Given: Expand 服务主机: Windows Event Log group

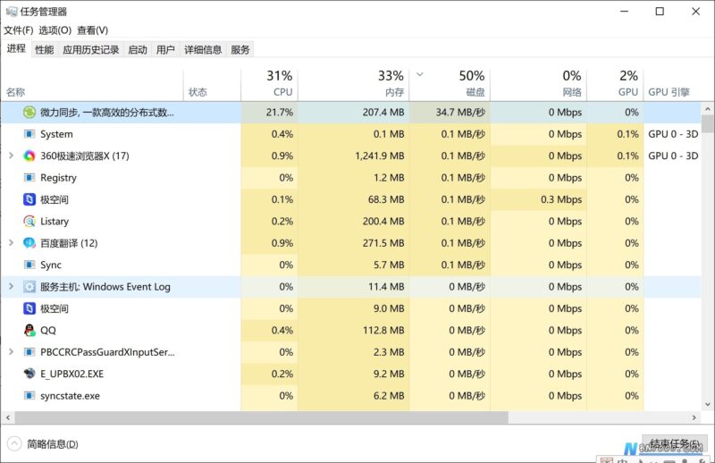Looking at the screenshot, I should tap(12, 287).
